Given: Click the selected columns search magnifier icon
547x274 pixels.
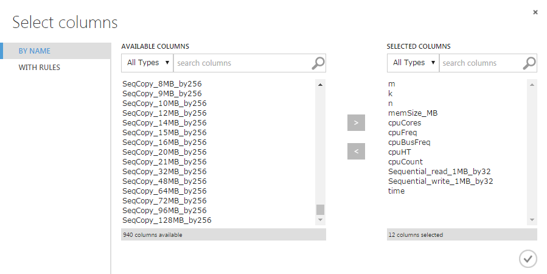Looking at the screenshot, I should click(529, 63).
